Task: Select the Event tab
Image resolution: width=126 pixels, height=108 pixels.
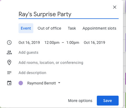Action: pos(26,28)
